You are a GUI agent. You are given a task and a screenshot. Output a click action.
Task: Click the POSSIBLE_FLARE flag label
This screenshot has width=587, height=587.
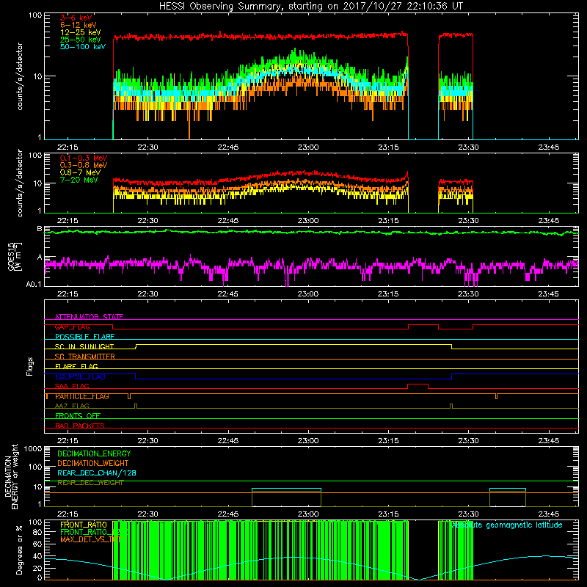tap(84, 337)
